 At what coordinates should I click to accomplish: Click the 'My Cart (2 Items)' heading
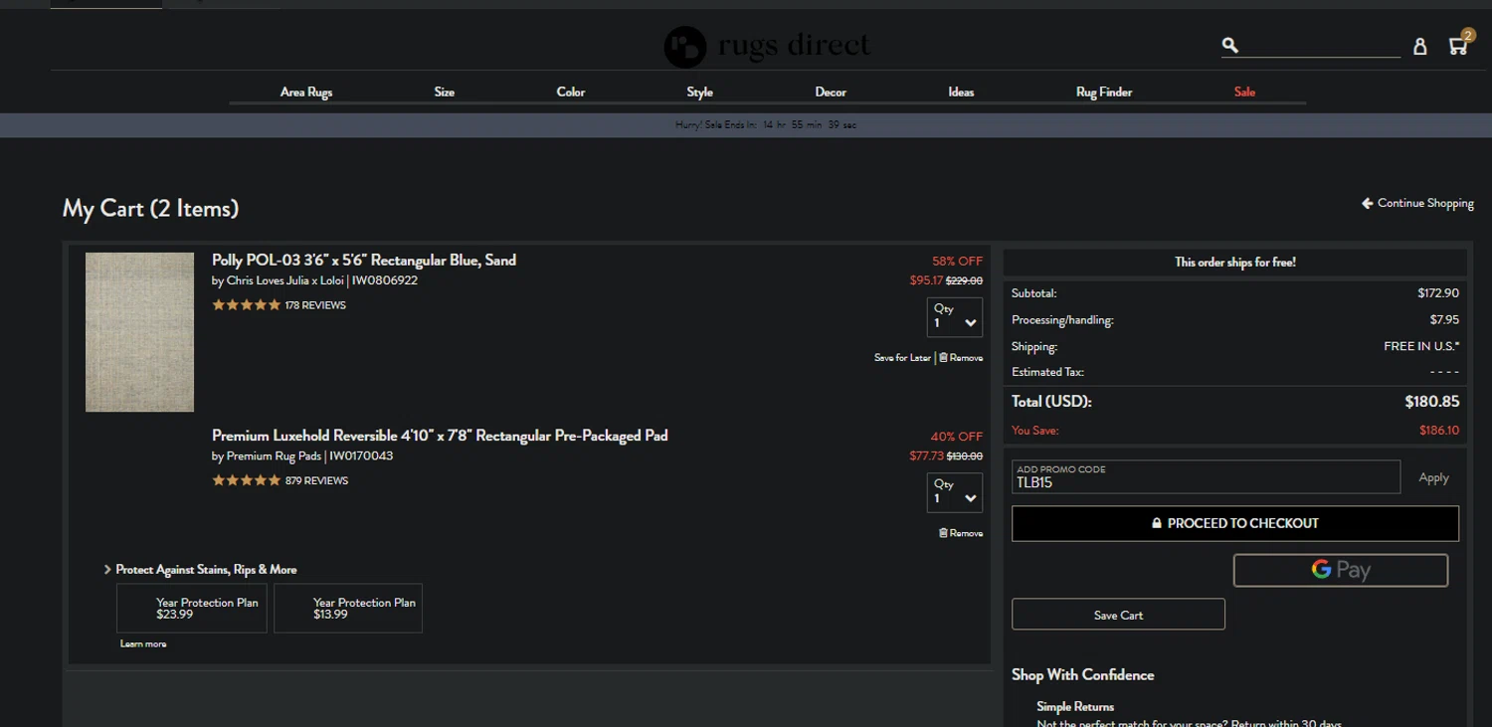click(150, 208)
